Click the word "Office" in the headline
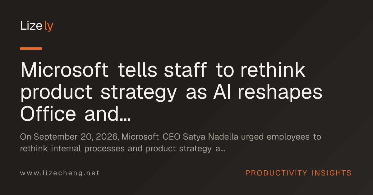Image resolution: width=373 pixels, height=195 pixels. [x=48, y=113]
